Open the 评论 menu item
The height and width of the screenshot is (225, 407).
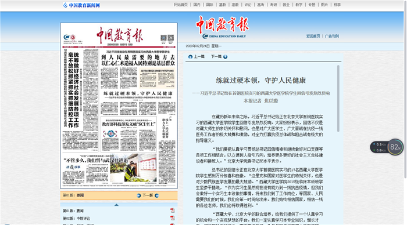click(248, 5)
